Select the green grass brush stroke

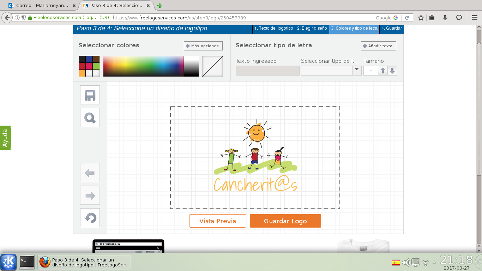coord(255,168)
